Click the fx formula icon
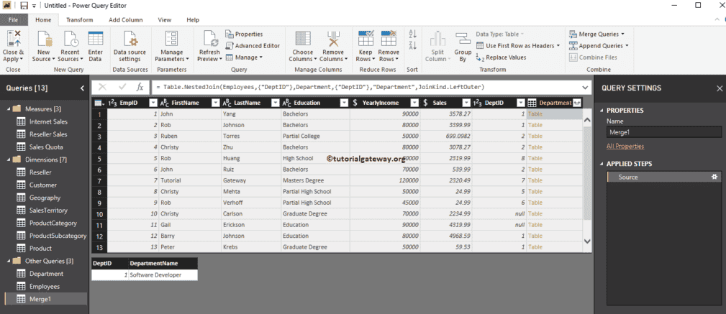Viewport: 726px width, 314px height. [x=140, y=87]
